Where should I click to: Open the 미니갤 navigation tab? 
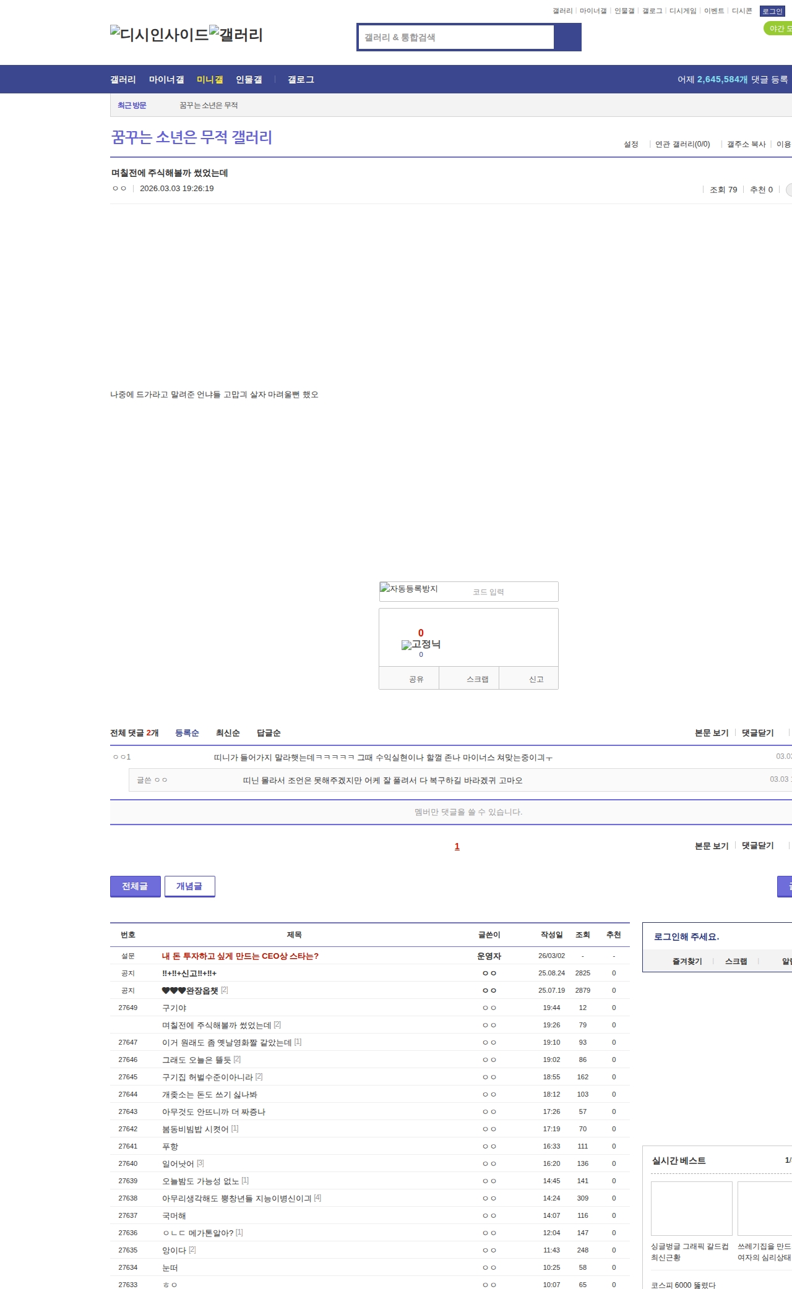click(x=209, y=80)
